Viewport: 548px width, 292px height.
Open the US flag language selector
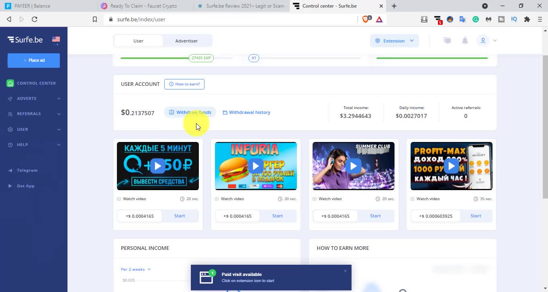click(x=56, y=39)
